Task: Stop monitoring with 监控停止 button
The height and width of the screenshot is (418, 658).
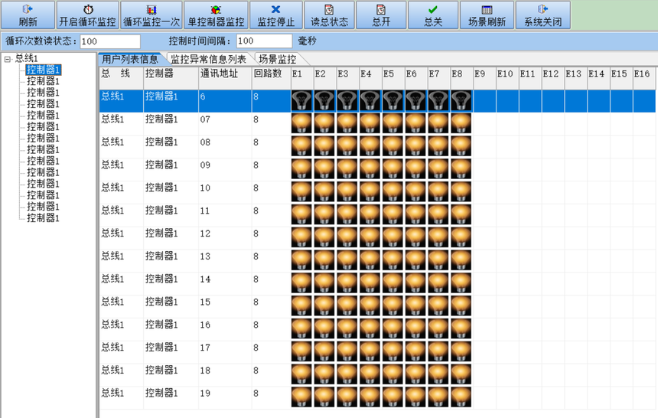Action: (x=275, y=15)
